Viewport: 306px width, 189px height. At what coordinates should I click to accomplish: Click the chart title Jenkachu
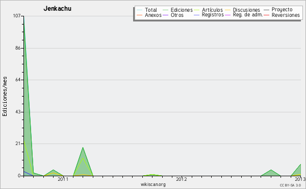[x=57, y=9]
